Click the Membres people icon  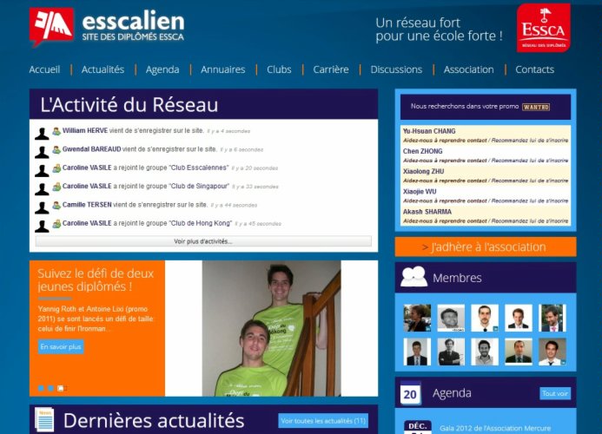point(413,277)
